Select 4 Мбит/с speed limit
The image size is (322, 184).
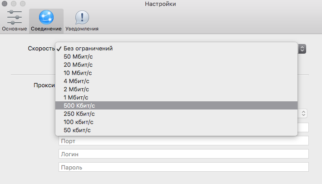click(176, 81)
